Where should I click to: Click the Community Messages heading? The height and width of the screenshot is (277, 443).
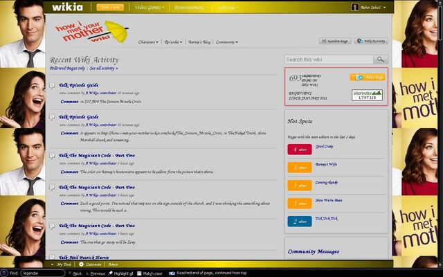pos(314,251)
